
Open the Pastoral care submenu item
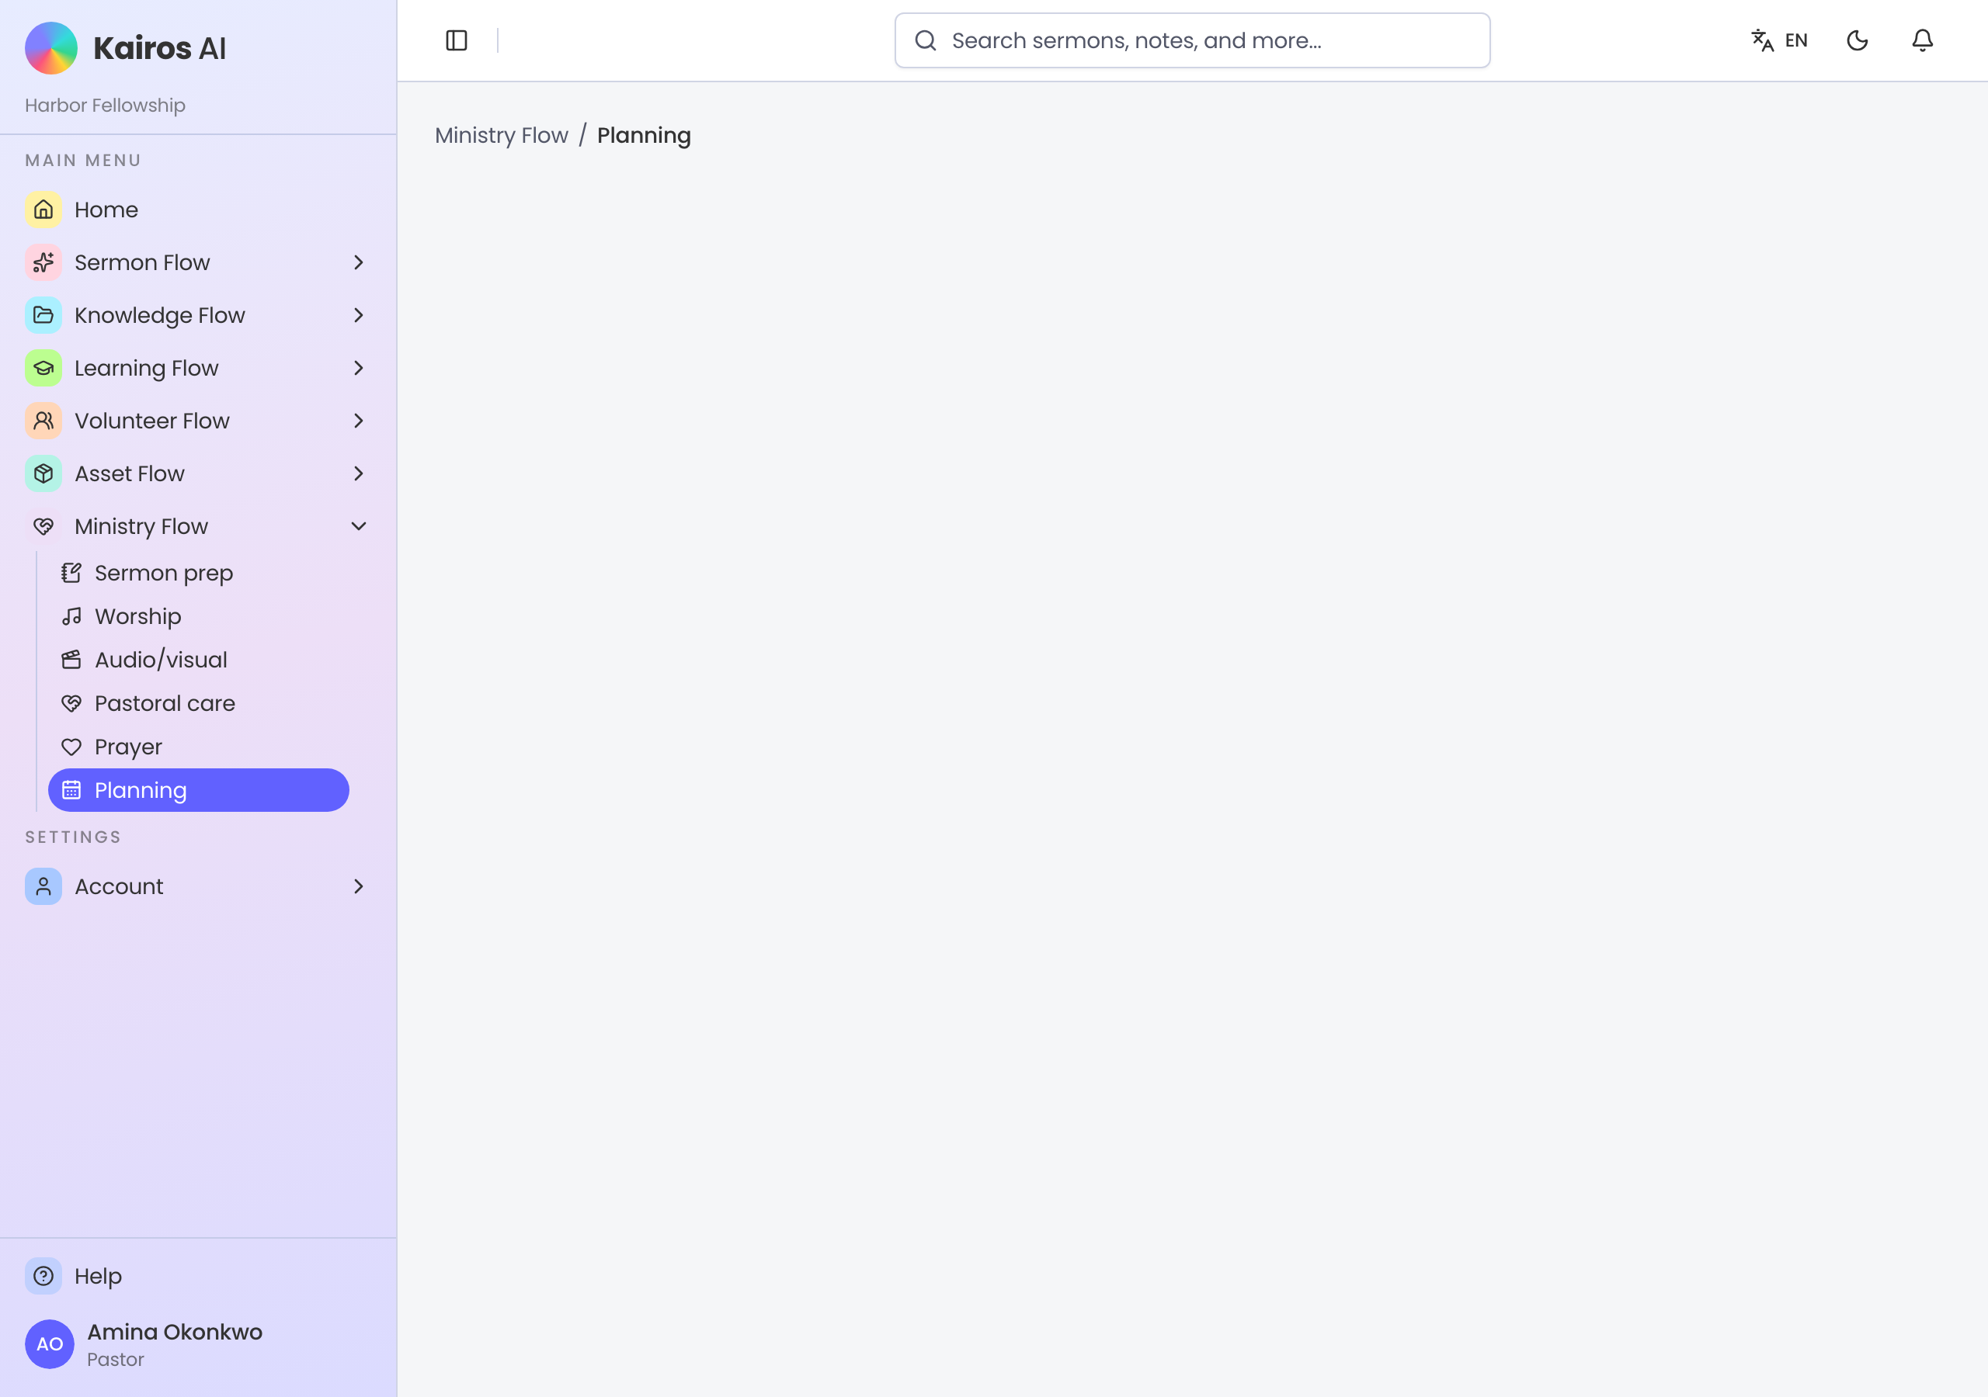coord(198,704)
